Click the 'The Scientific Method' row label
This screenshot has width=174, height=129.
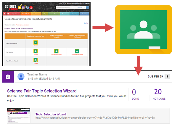[12, 43]
